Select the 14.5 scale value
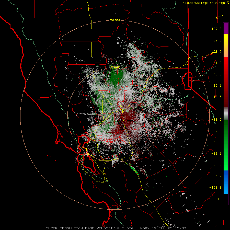This screenshot has width=230, height=230. [x=217, y=97]
